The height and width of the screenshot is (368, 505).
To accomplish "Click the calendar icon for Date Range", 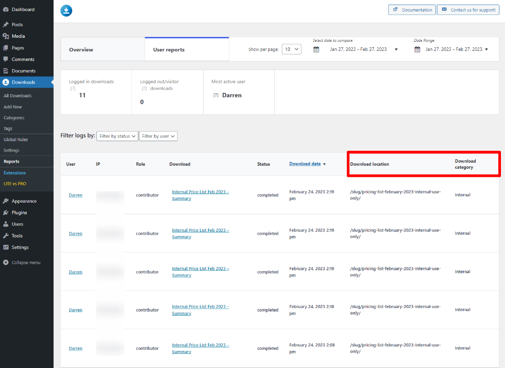I will point(417,49).
